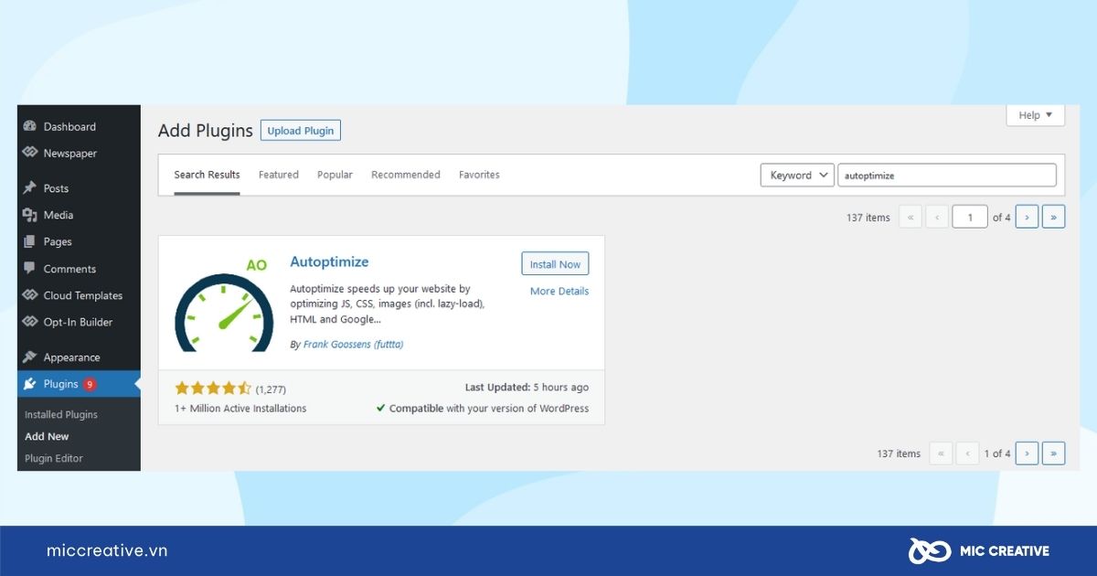Click the current page number field
1097x576 pixels.
pyautogui.click(x=970, y=217)
